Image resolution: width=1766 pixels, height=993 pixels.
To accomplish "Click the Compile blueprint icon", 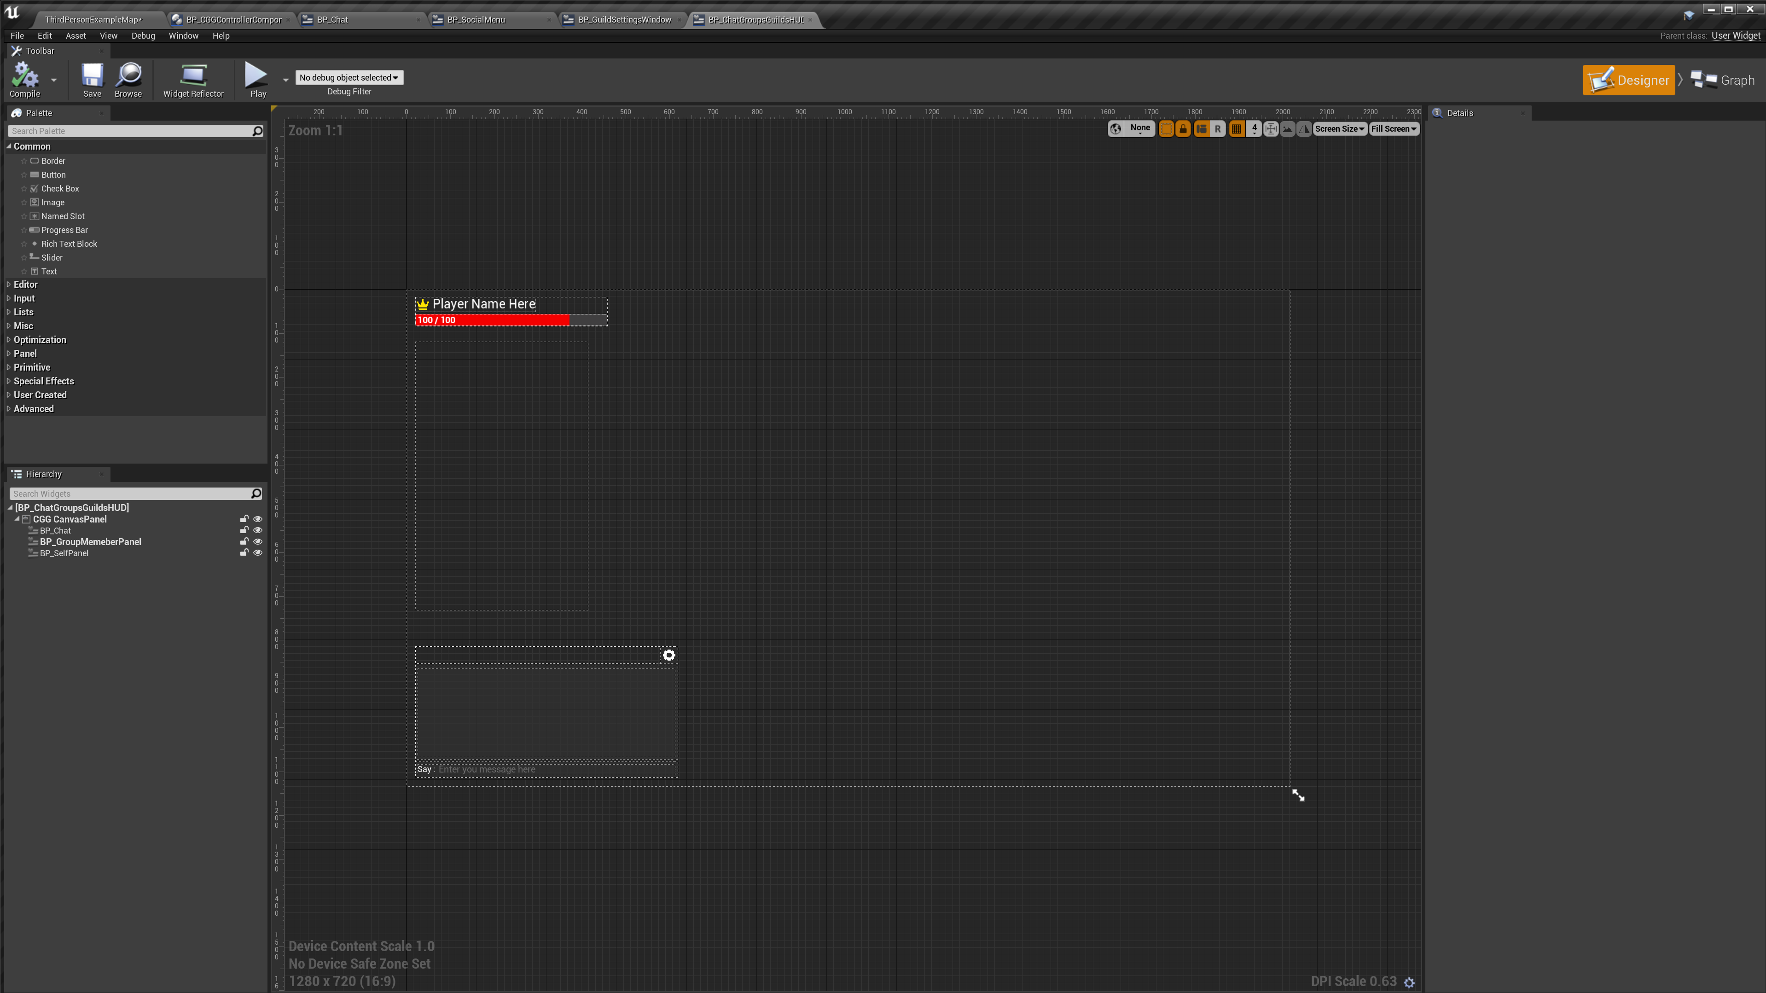I will click(25, 75).
